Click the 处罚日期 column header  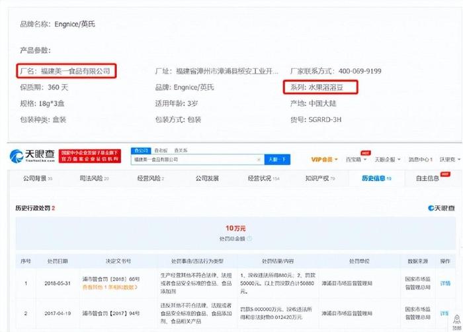pyautogui.click(x=58, y=261)
